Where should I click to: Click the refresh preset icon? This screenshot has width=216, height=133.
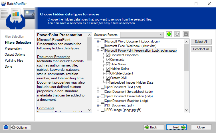(177, 34)
